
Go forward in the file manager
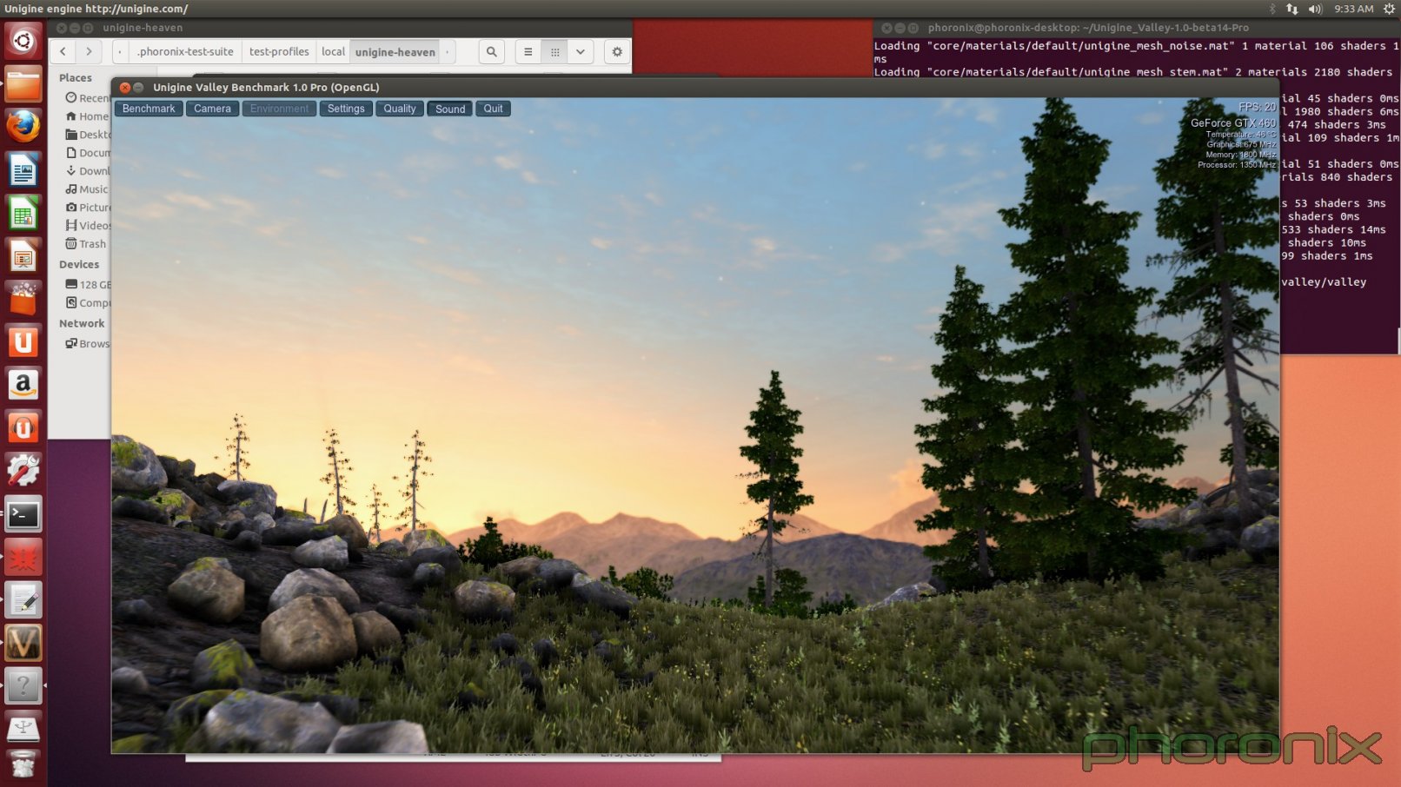click(89, 51)
